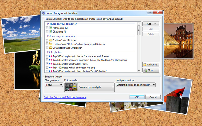Select 'Top 500 photos from the last 7 days' text
This screenshot has width=202, height=126.
coord(70,64)
